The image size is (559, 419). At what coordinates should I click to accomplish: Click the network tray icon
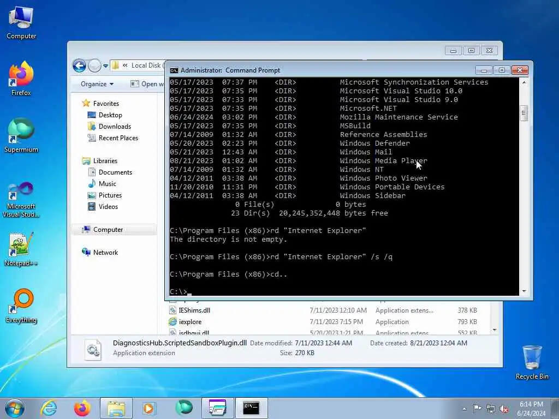(491, 409)
